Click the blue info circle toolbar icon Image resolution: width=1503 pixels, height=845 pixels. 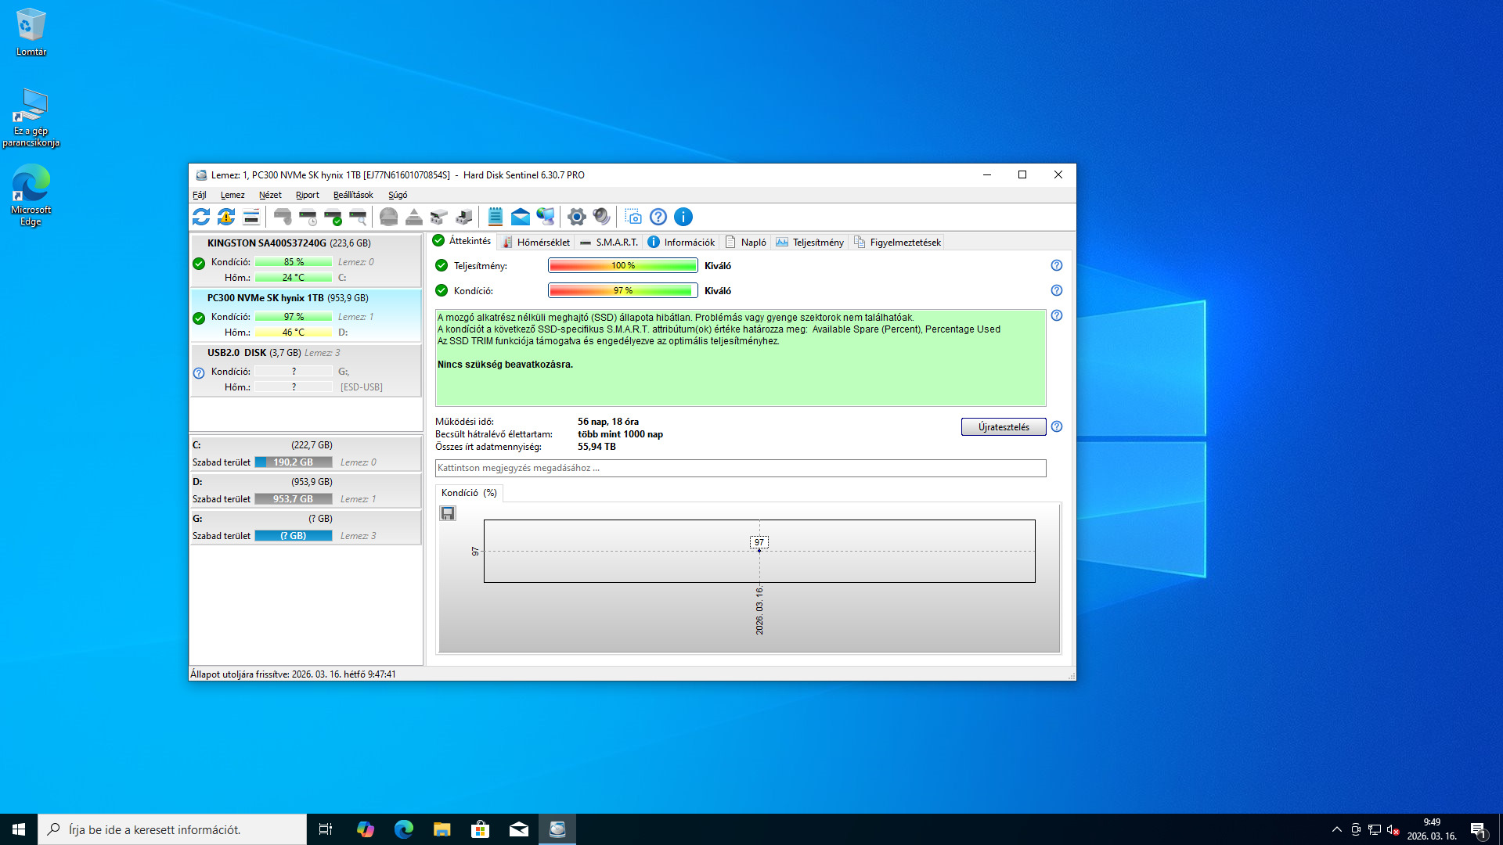point(683,217)
